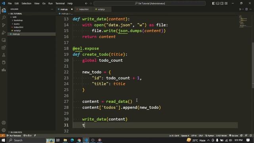Toggle the bottom Panel layout button

tap(218, 4)
